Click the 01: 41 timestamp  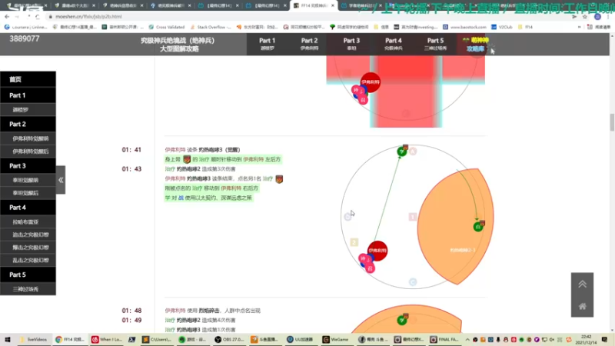131,150
